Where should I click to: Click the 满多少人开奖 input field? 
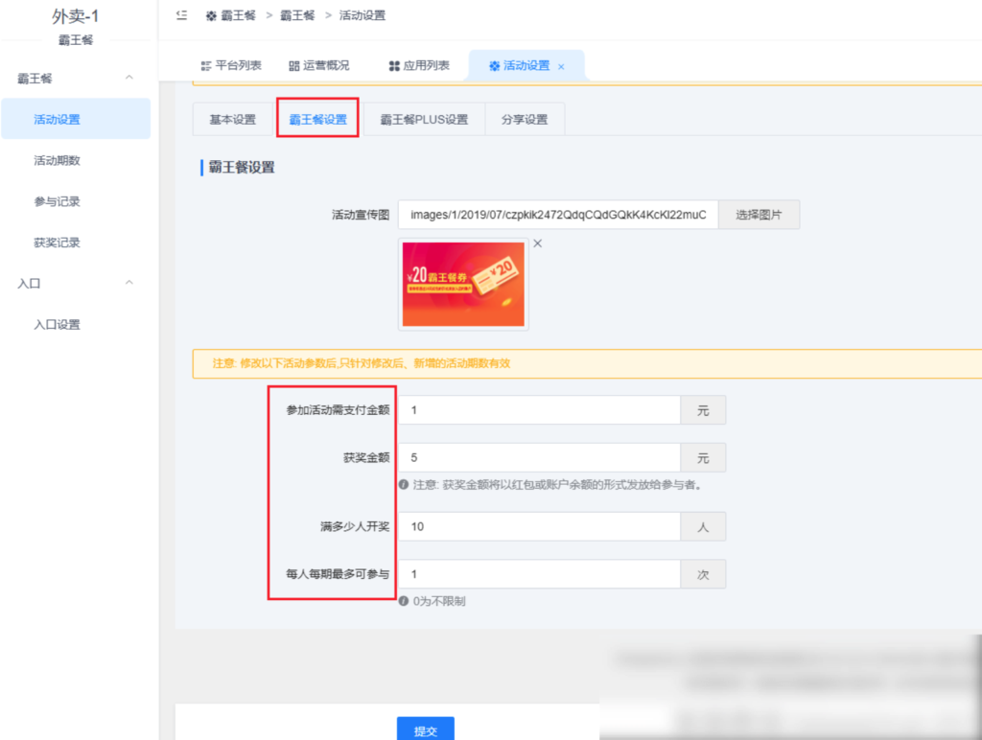539,526
